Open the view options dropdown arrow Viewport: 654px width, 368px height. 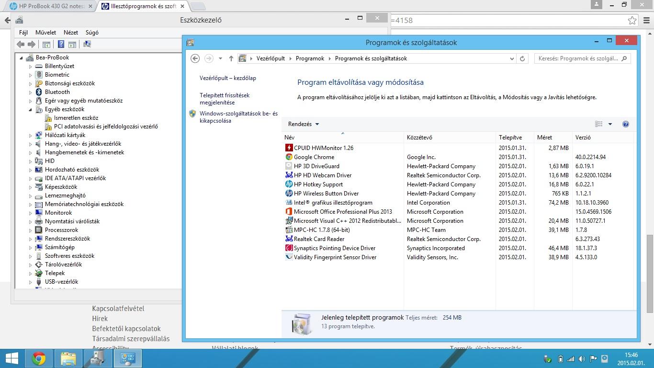click(x=610, y=124)
